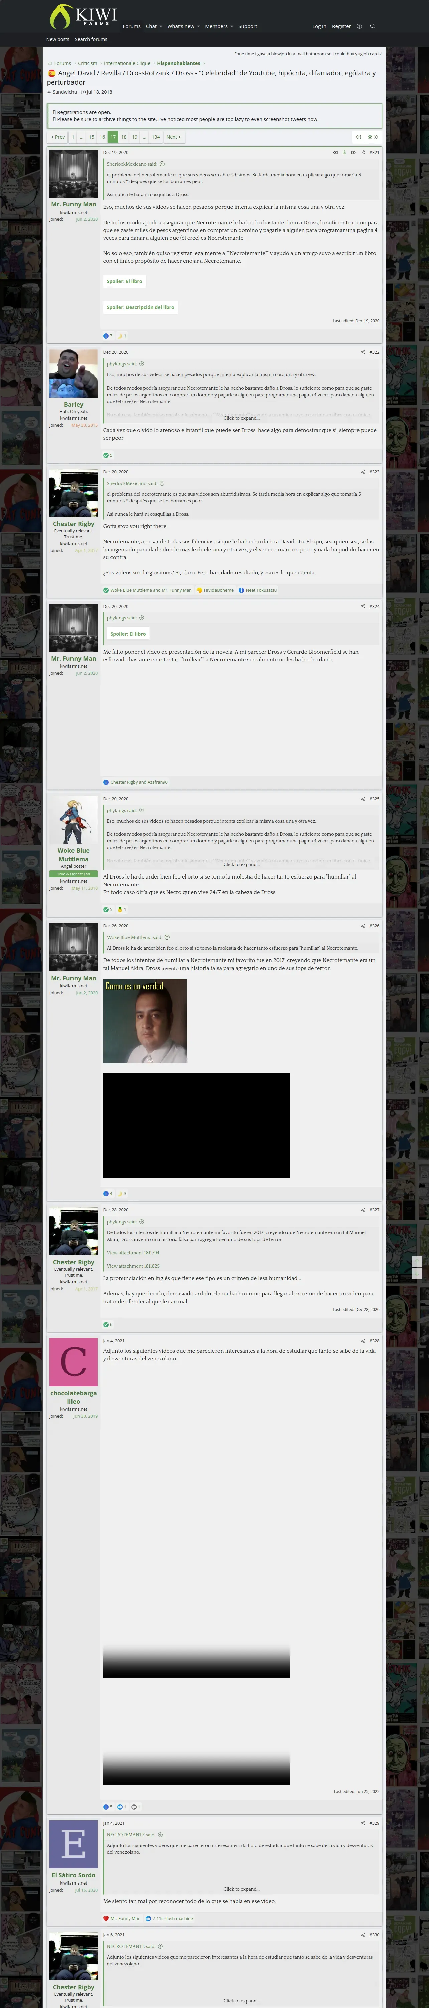Click the Register link
429x2008 pixels.
point(341,26)
